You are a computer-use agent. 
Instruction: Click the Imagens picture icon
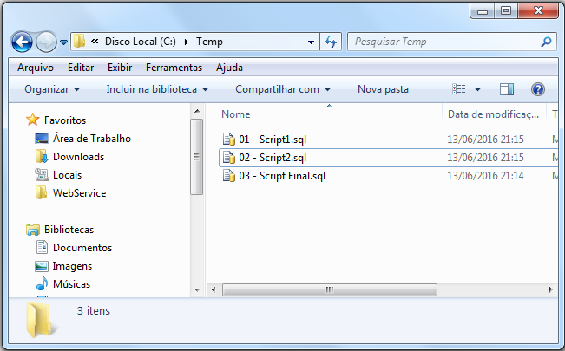42,266
